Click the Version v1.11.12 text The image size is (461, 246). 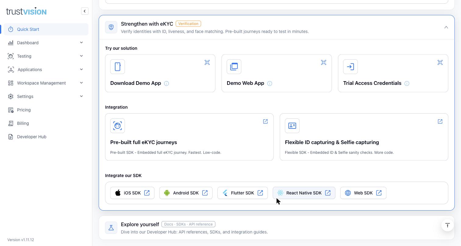click(21, 240)
